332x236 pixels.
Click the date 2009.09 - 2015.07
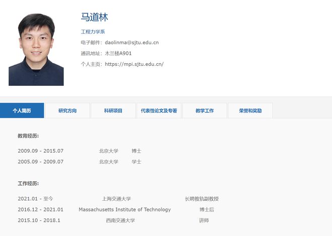[x=41, y=151]
